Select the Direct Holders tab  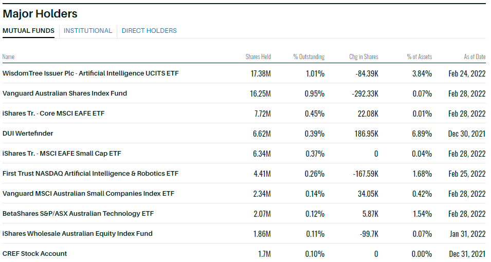[149, 31]
